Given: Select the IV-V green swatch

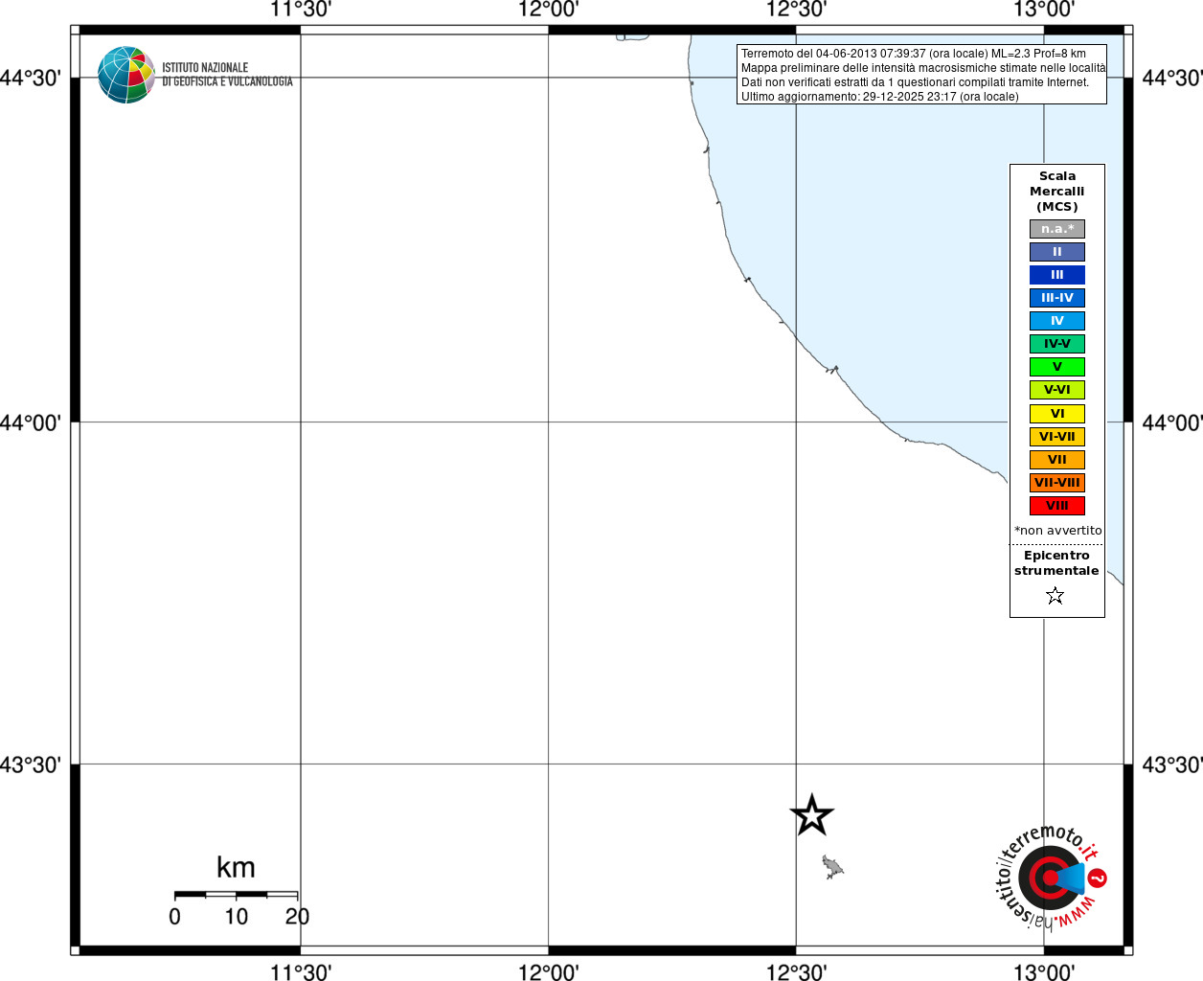Looking at the screenshot, I should [1057, 344].
